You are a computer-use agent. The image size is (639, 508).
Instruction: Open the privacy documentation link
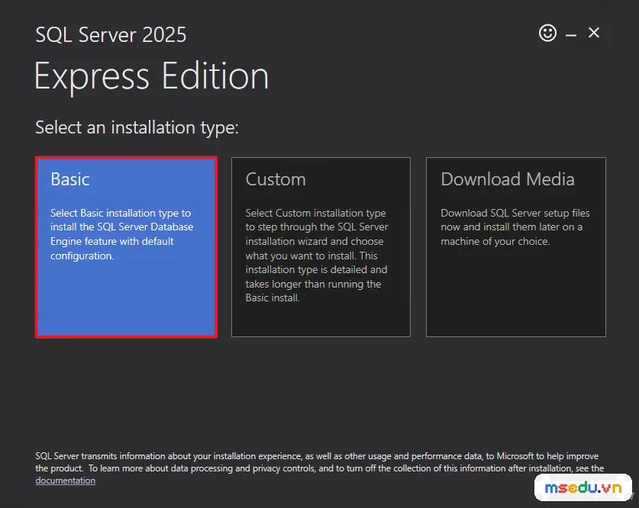click(65, 481)
